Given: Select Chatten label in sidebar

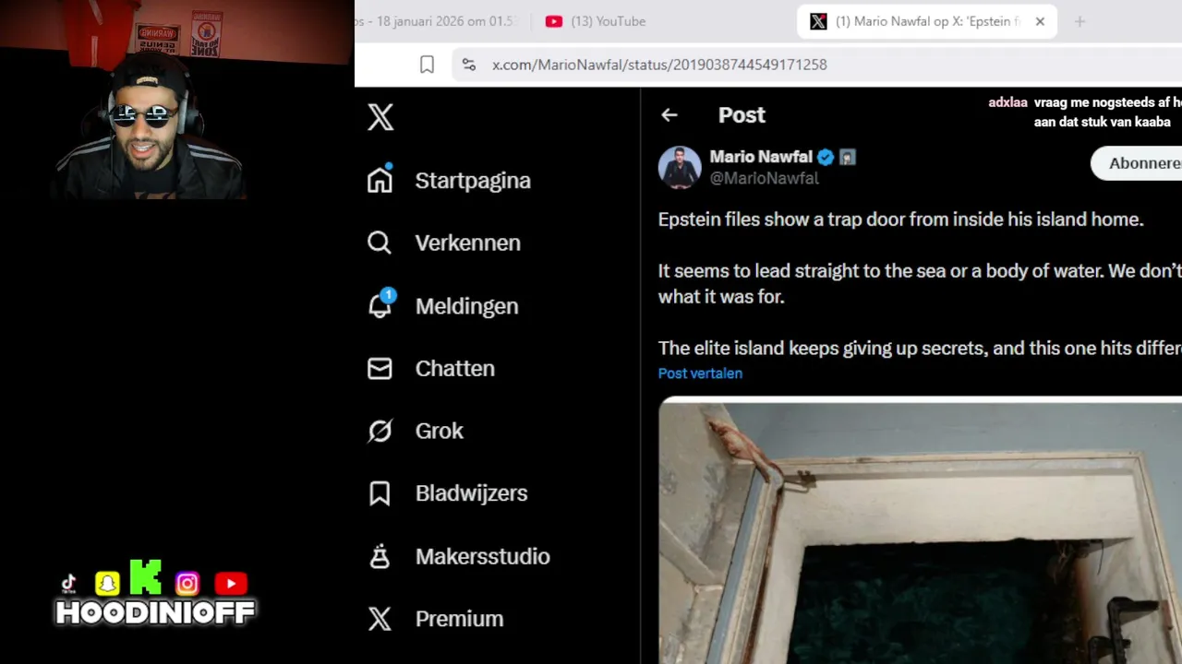Looking at the screenshot, I should (455, 369).
